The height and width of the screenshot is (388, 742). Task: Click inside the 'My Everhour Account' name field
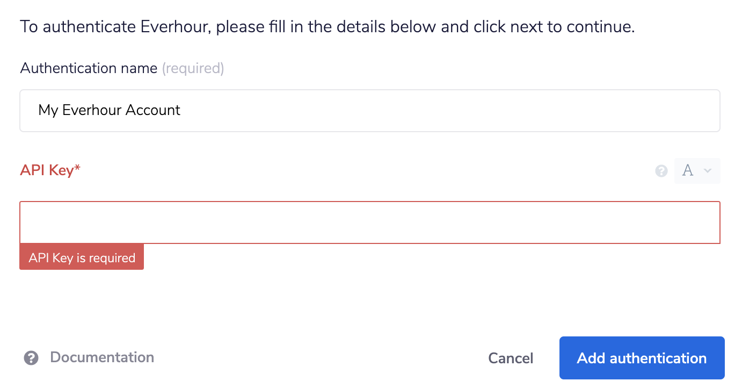215,110
